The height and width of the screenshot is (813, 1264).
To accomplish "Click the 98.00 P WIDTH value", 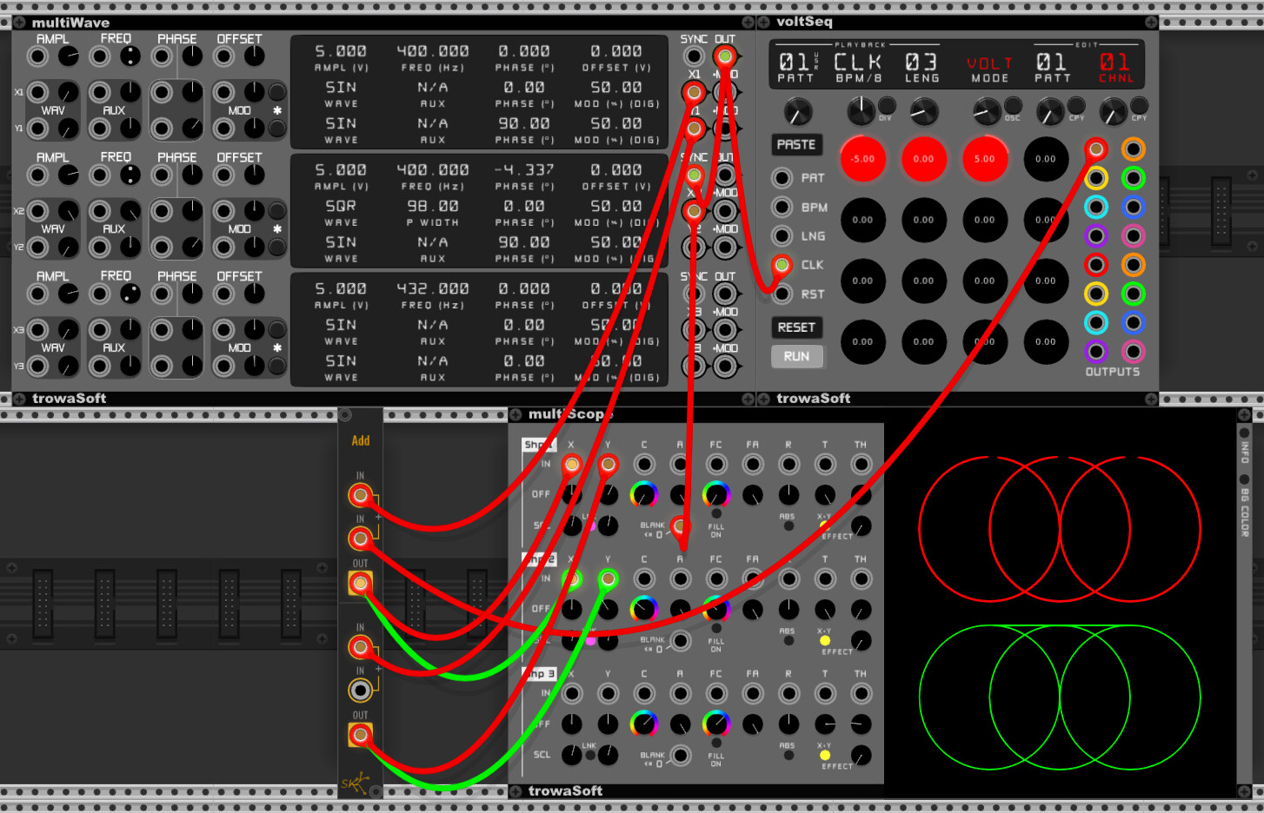I will click(x=433, y=207).
